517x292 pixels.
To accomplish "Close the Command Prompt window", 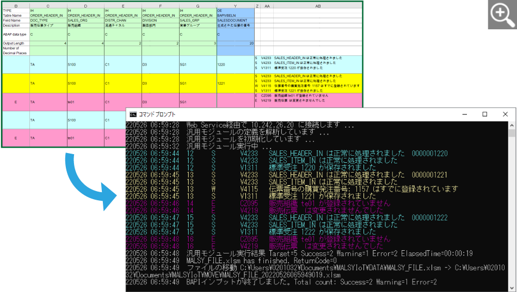I will [505, 114].
